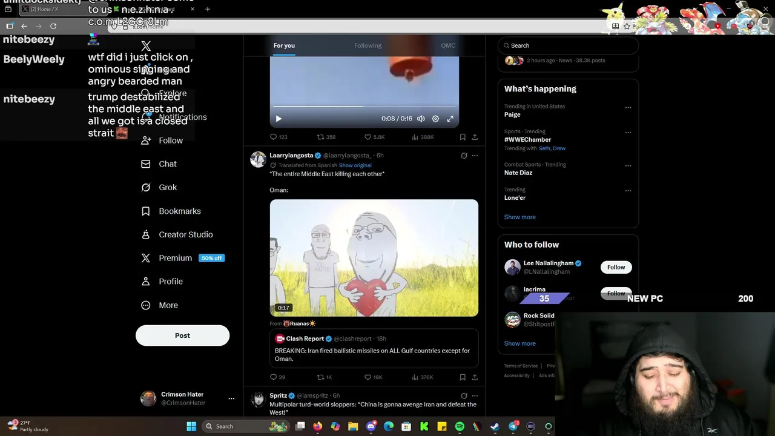Screen dimensions: 775x436
Task: Share the post with 376K views
Action: [x=475, y=377]
